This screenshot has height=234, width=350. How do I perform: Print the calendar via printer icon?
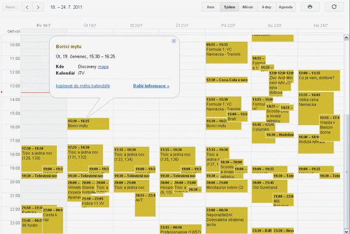click(310, 7)
